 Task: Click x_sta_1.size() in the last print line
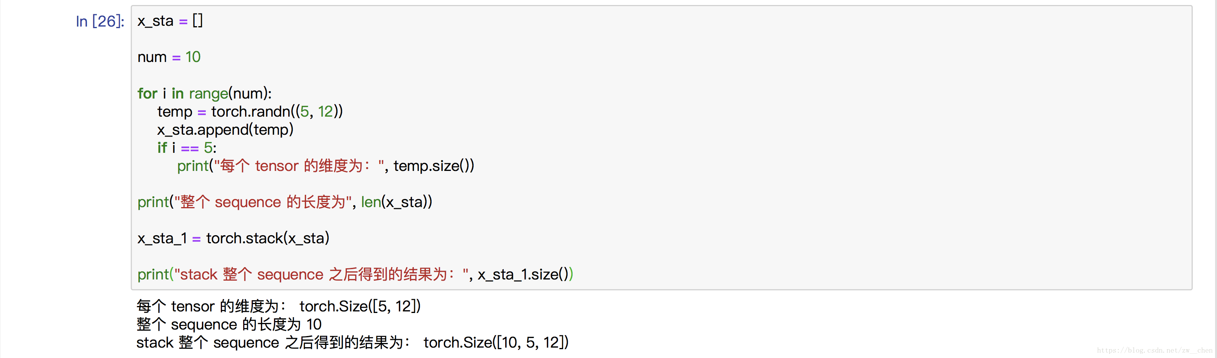point(523,274)
